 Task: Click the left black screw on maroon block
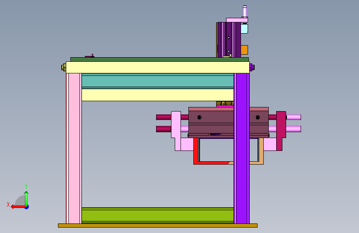pyautogui.click(x=200, y=117)
